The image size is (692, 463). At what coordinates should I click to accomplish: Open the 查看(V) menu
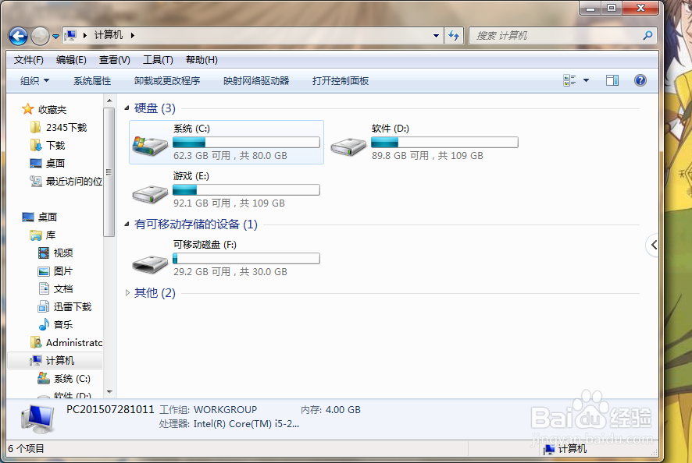pos(114,60)
